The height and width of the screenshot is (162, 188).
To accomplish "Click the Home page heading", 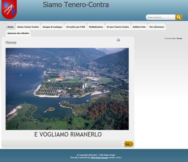I will (x=11, y=42).
